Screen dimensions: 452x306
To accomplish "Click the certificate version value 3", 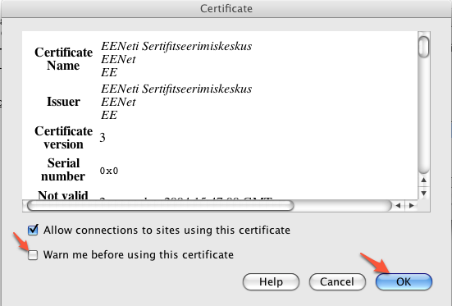I will coord(103,138).
